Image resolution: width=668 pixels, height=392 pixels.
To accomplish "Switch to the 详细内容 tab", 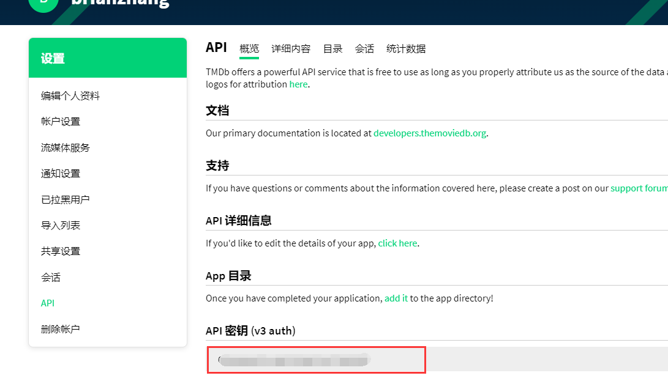I will tap(291, 49).
